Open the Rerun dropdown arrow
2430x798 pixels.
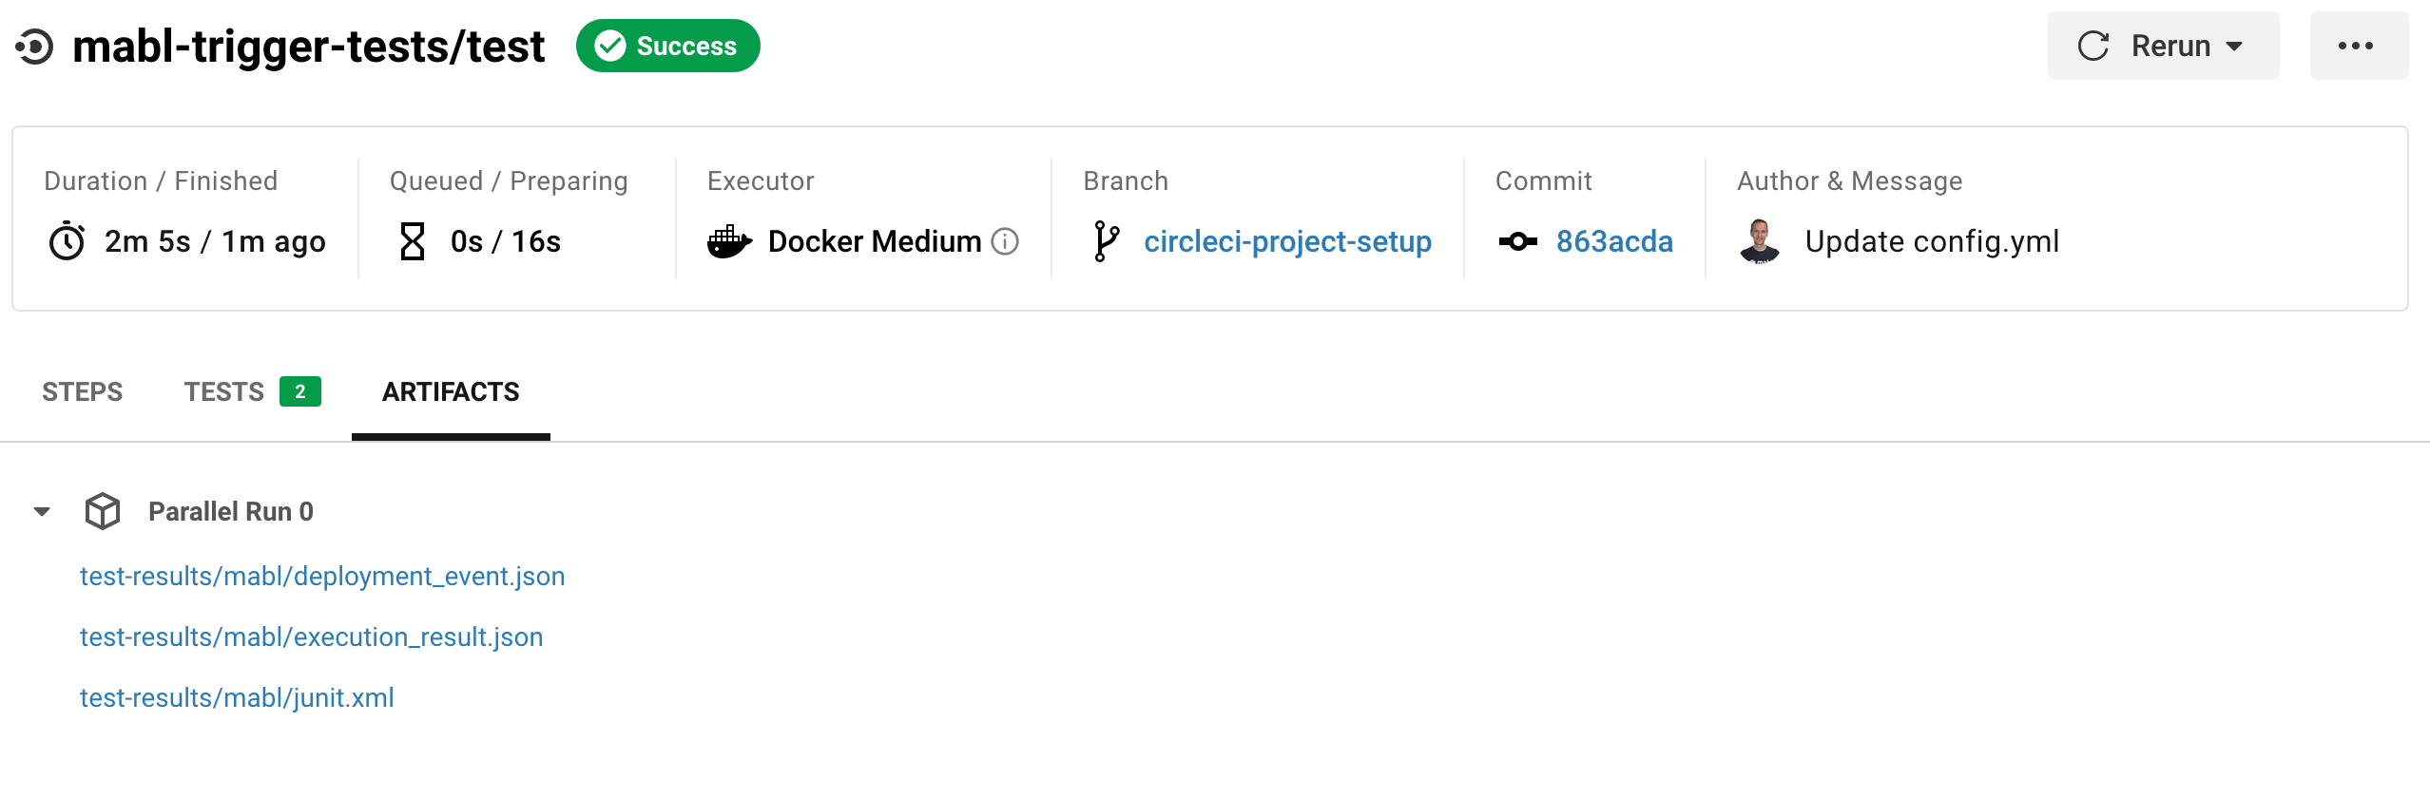pos(2233,45)
